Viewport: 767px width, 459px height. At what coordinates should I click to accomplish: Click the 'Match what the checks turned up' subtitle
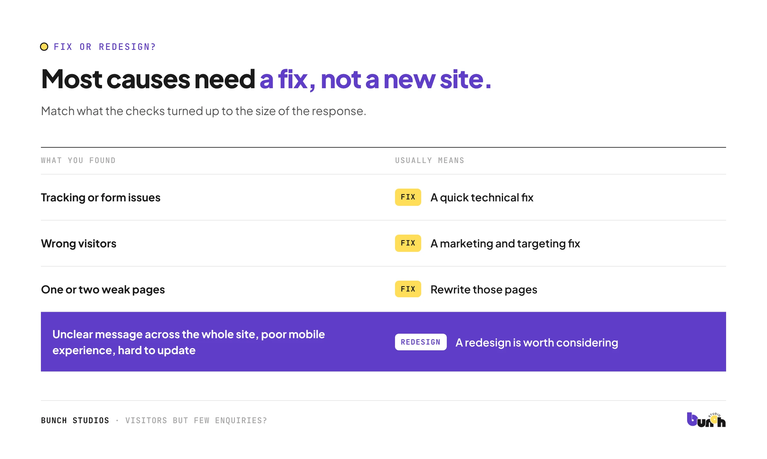(x=204, y=111)
